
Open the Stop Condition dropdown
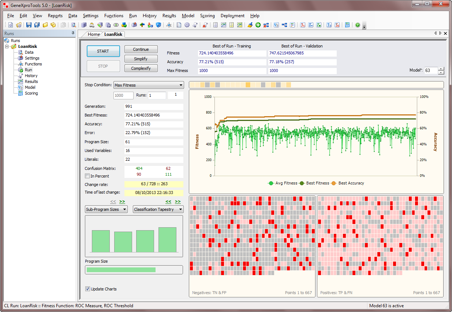click(x=149, y=85)
